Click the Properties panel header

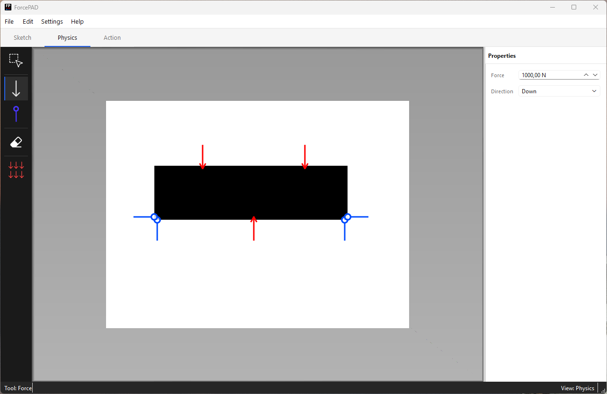502,56
